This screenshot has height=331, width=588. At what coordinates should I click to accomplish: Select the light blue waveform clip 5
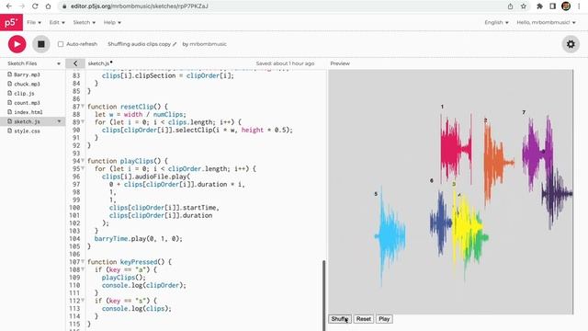pos(390,236)
